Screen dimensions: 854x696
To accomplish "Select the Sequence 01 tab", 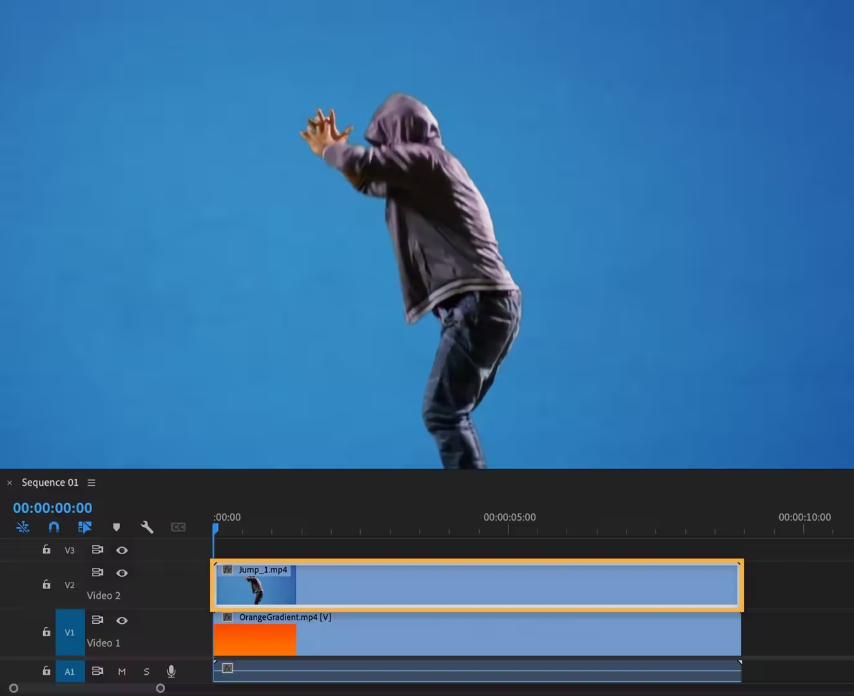I will click(x=50, y=483).
